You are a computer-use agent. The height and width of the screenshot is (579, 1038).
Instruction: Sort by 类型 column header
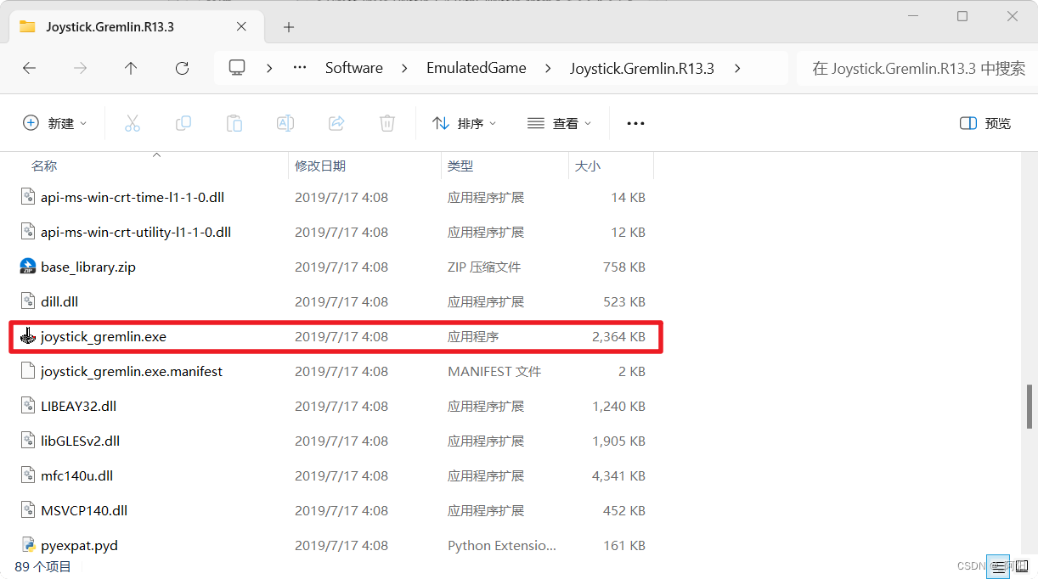click(x=460, y=166)
